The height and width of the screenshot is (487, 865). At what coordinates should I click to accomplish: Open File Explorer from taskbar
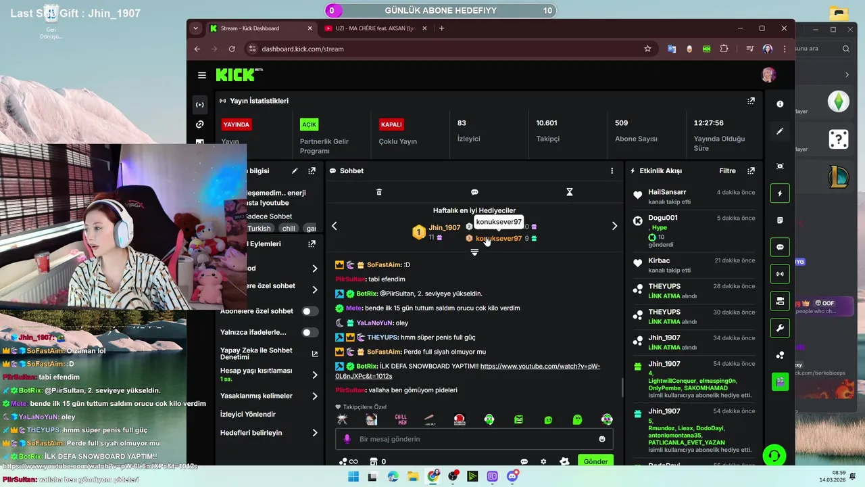tap(413, 477)
